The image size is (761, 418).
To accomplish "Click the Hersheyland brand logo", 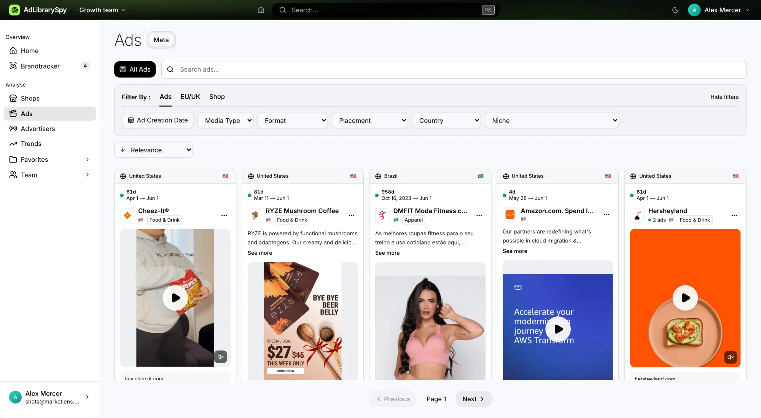I will coord(637,215).
